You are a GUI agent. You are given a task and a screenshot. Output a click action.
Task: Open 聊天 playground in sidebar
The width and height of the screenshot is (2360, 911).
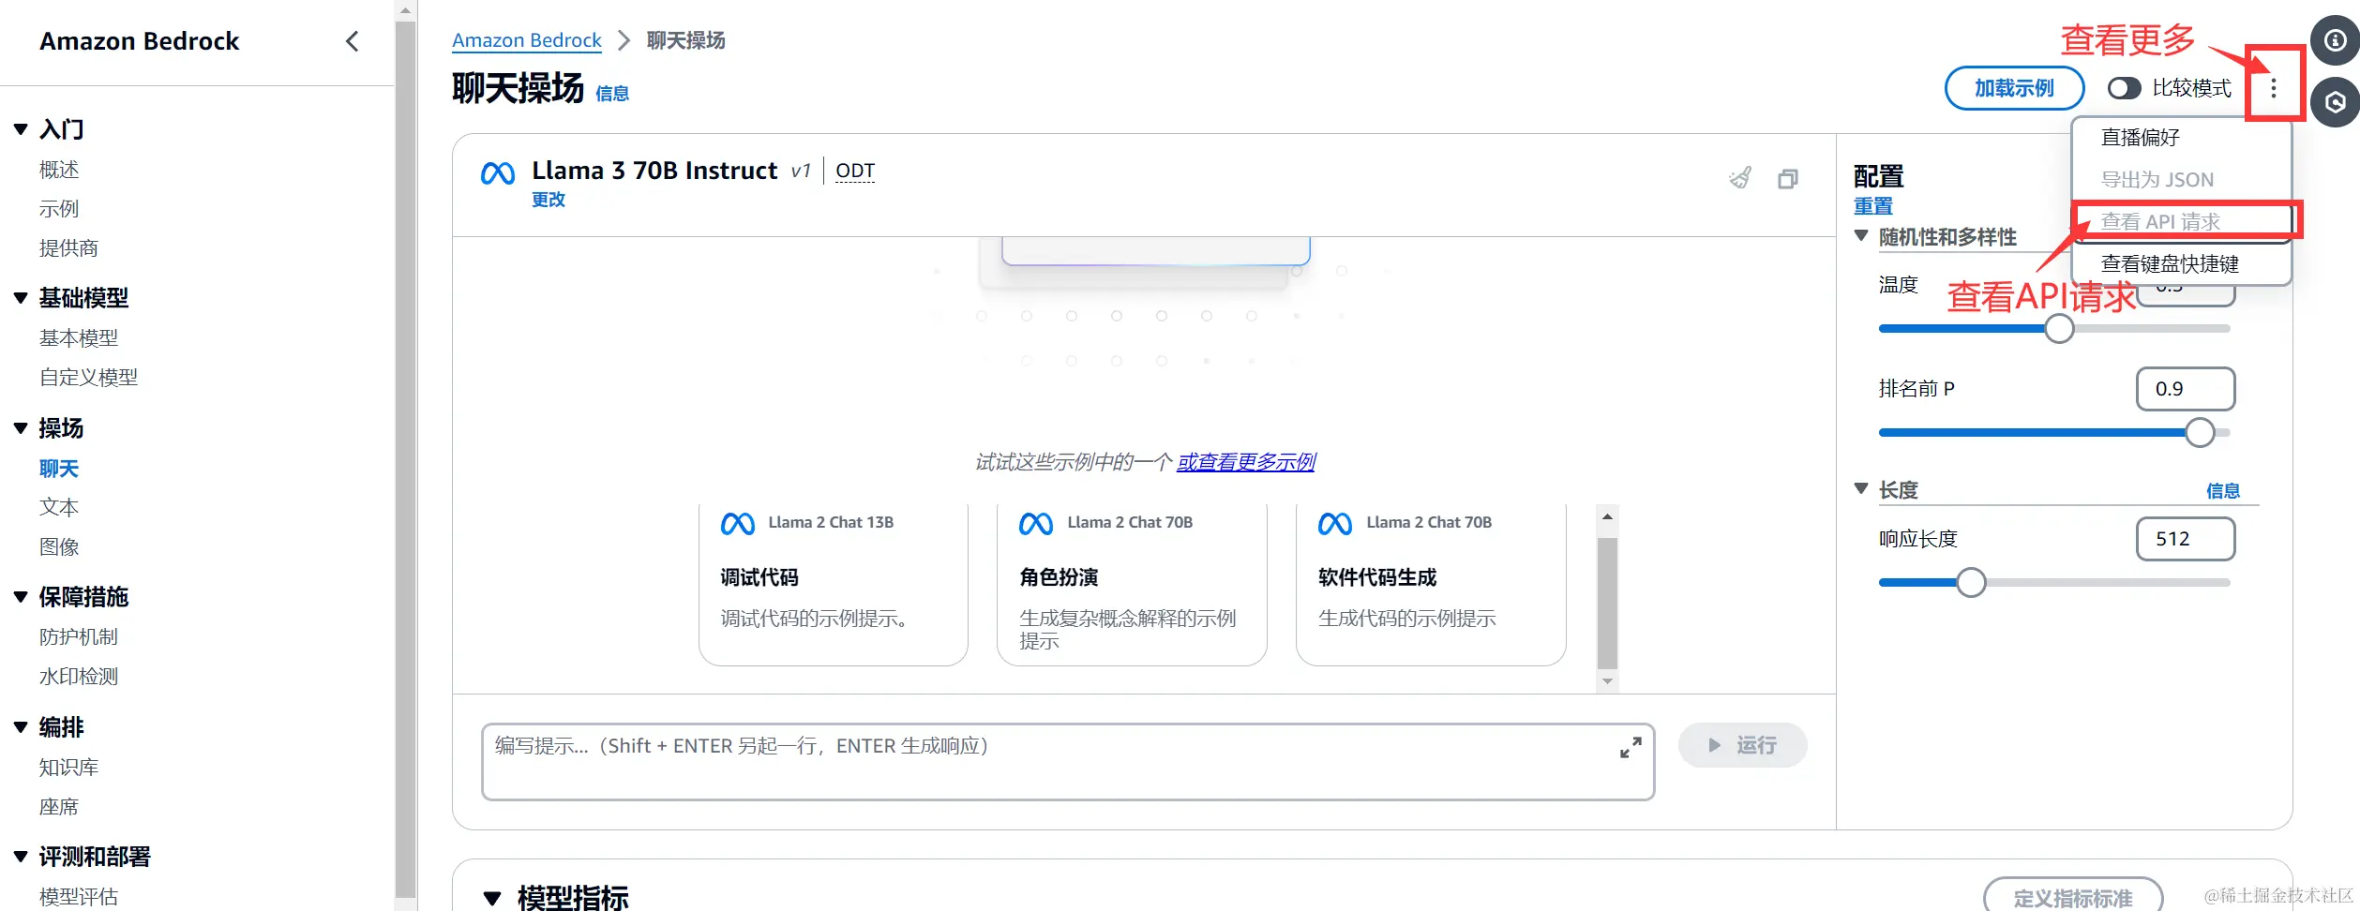coord(59,468)
